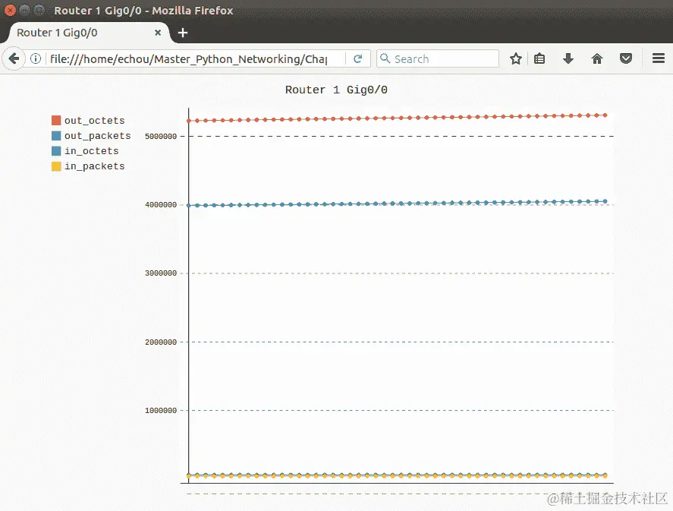Screen dimensions: 673x511
Task: Click the 1000000 axis label
Action: [x=161, y=411]
